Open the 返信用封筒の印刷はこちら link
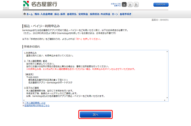 37,106
